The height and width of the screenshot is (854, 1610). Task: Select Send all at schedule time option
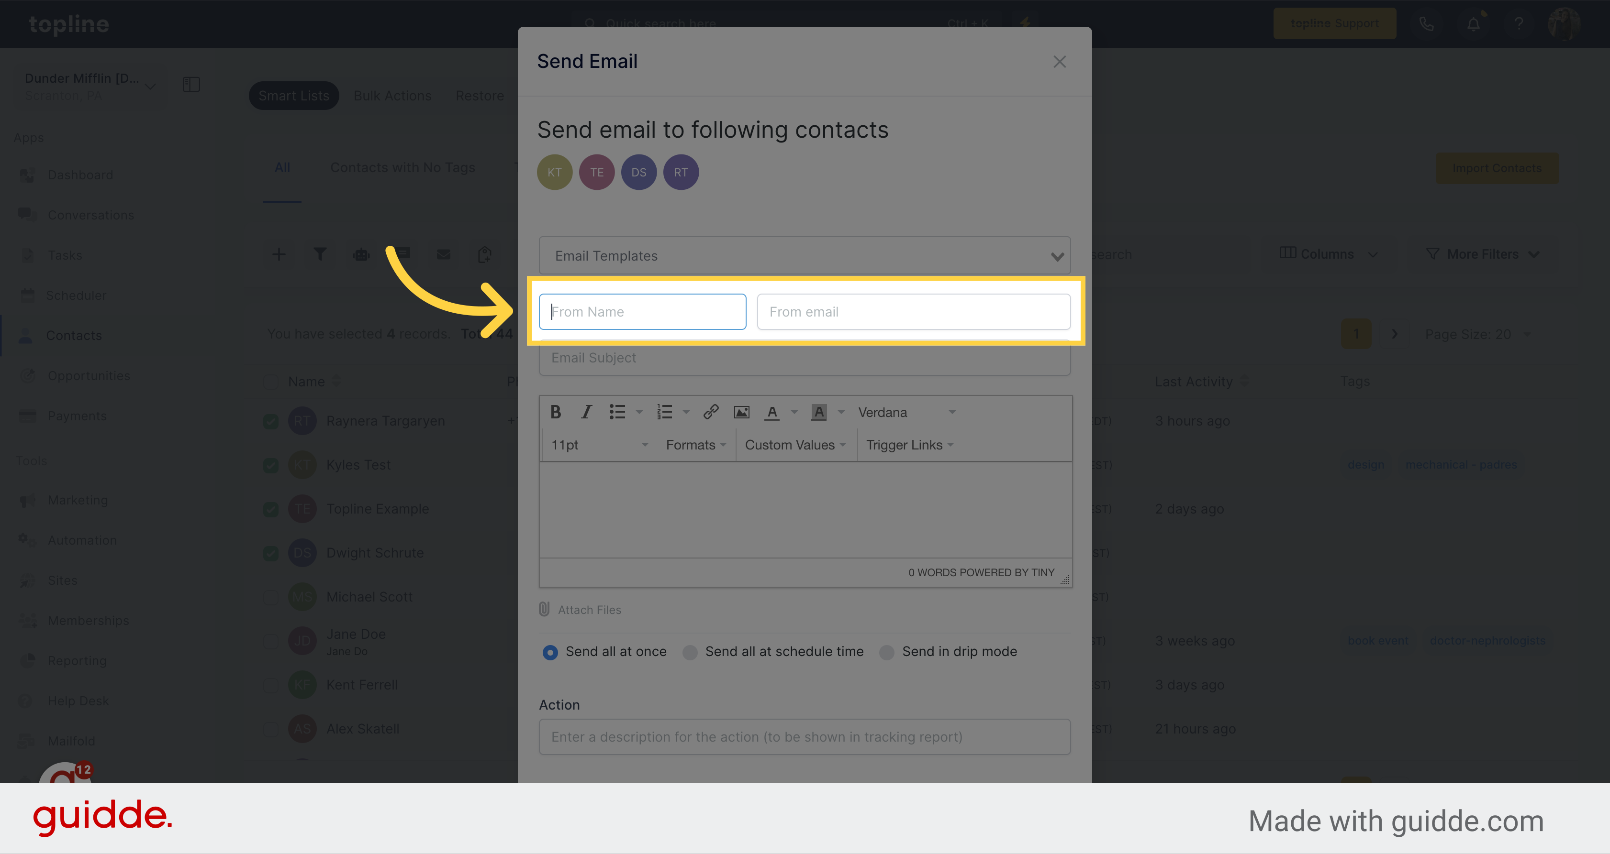point(691,651)
